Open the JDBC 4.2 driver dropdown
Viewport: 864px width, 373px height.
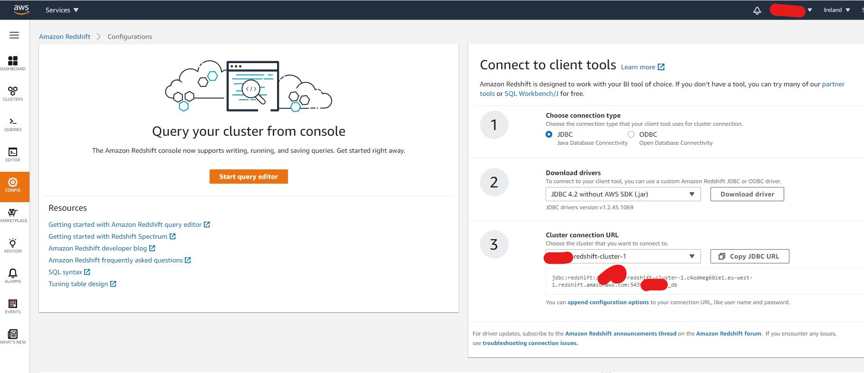coord(623,194)
